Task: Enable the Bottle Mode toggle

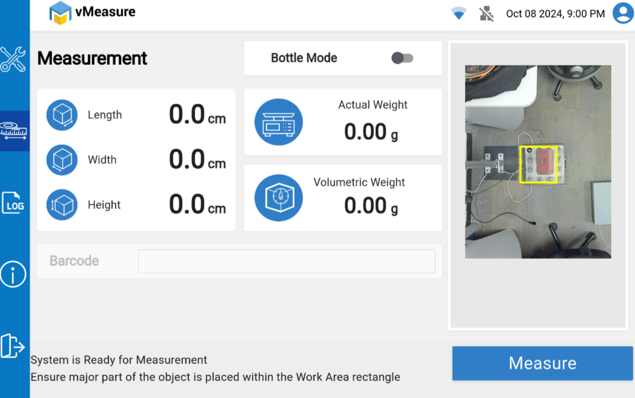Action: tap(402, 58)
